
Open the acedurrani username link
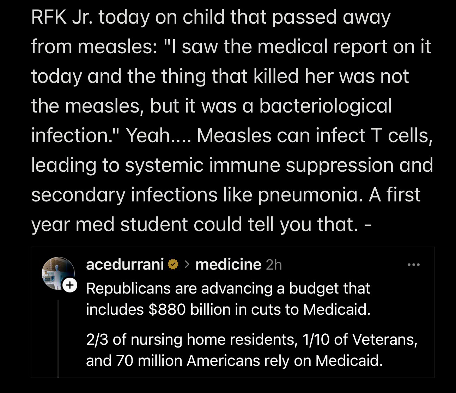coord(125,264)
